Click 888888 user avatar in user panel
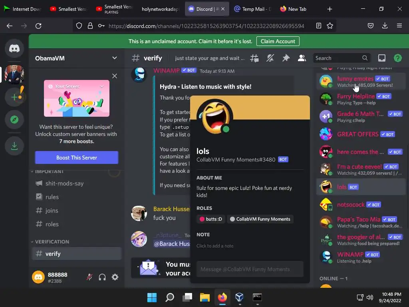Screen dimensions: 409x307 coord(38,277)
